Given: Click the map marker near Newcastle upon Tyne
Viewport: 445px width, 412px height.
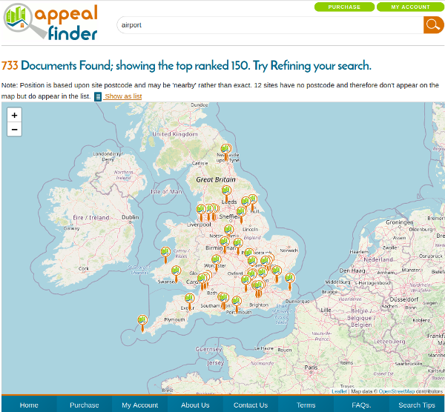Looking at the screenshot, I should [x=226, y=150].
